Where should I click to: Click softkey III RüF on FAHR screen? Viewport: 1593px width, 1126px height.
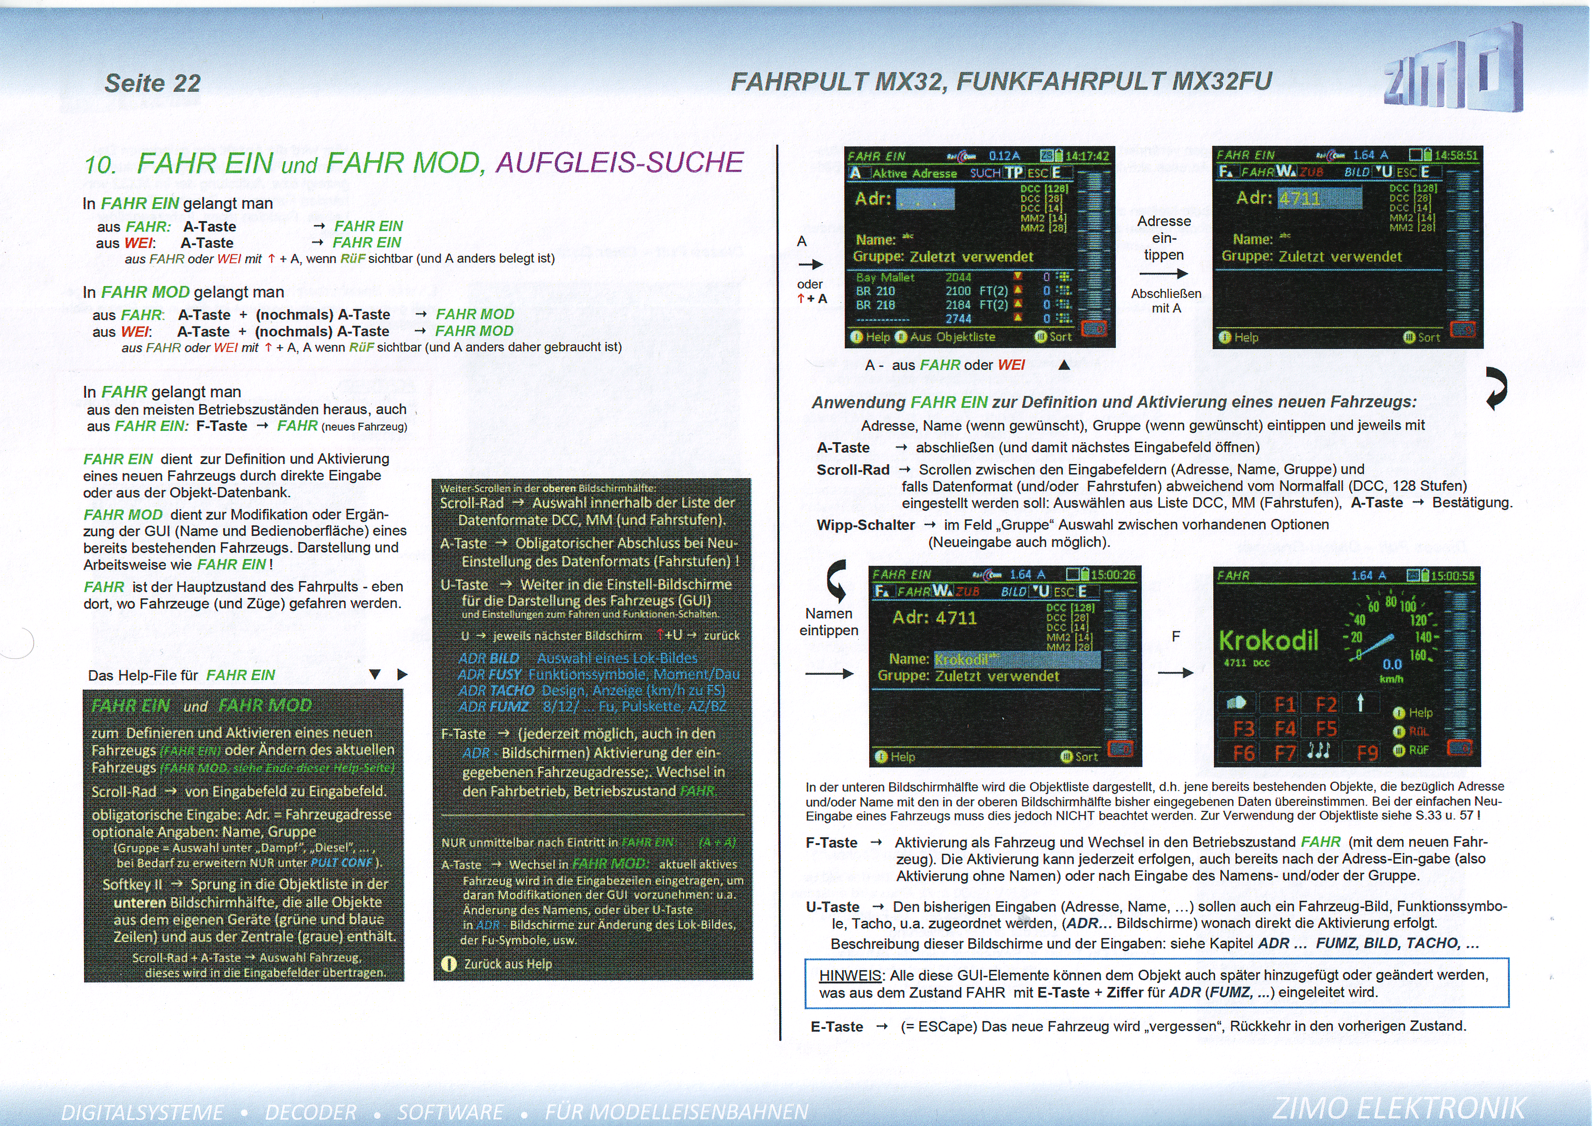pos(1411,750)
